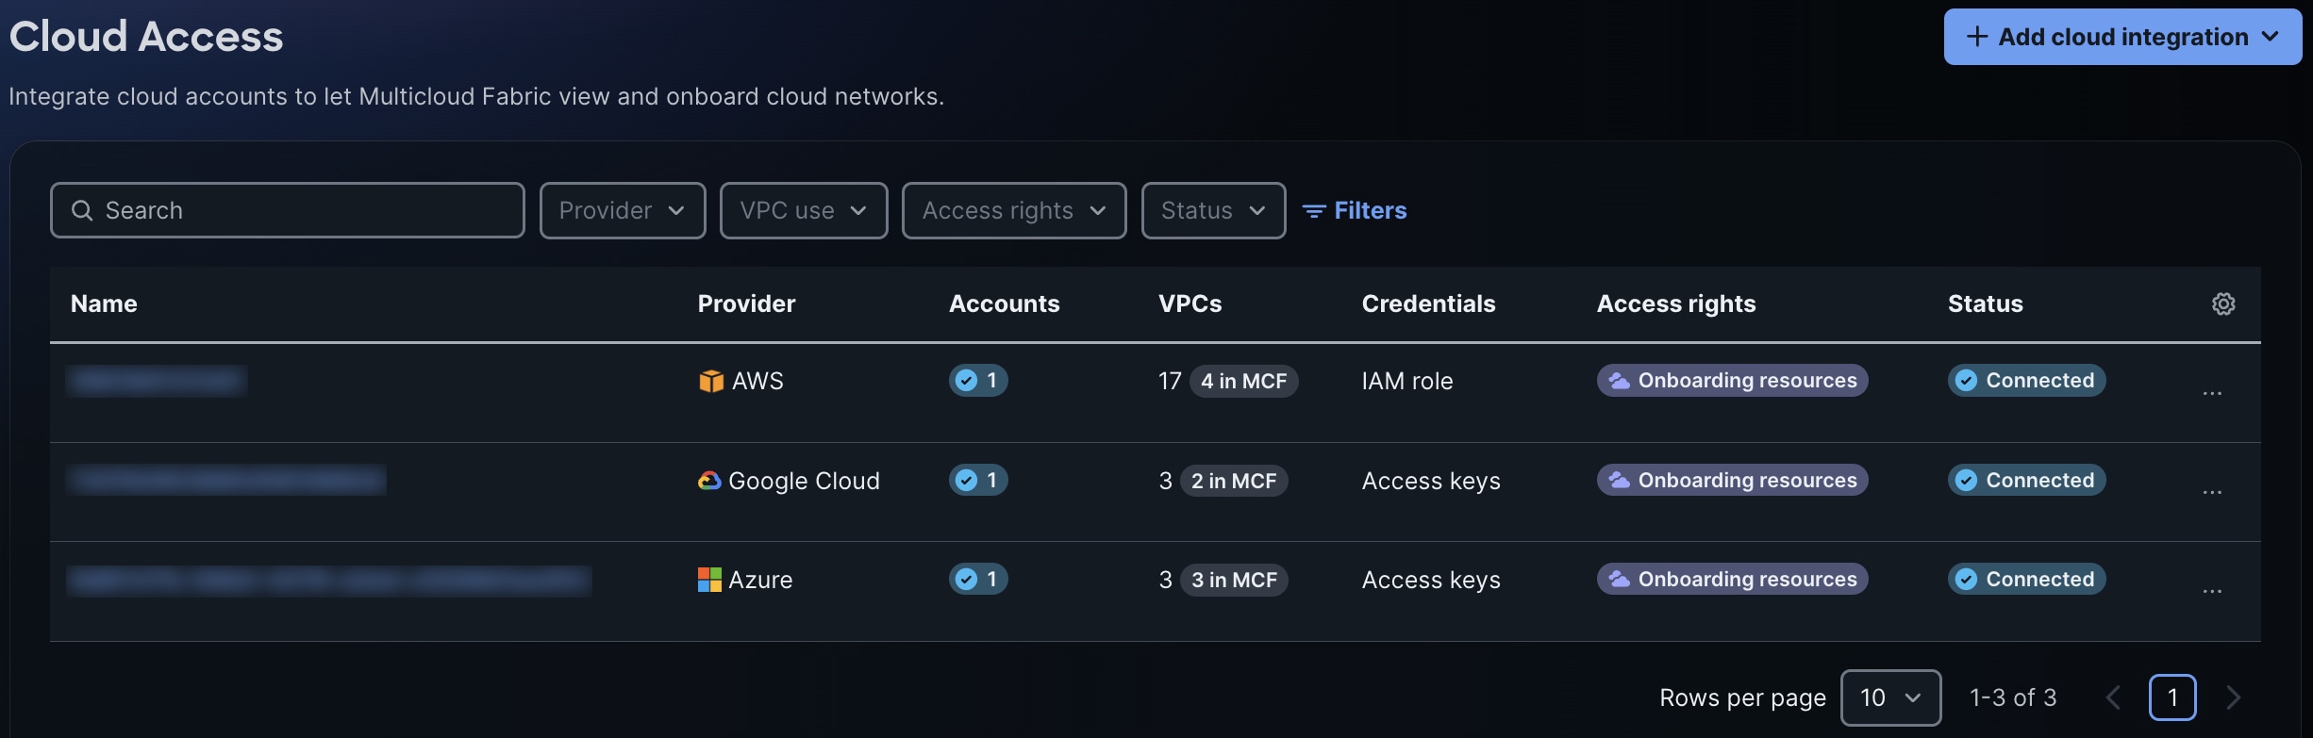Click 'IAM role' credentials cell
The height and width of the screenshot is (738, 2313).
click(1407, 381)
